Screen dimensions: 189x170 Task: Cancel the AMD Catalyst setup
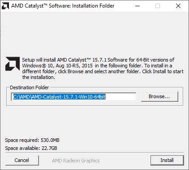click(22, 160)
